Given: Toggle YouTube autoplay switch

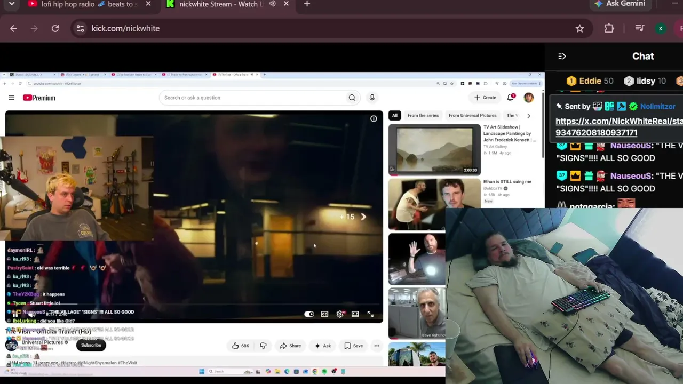Looking at the screenshot, I should (x=309, y=314).
